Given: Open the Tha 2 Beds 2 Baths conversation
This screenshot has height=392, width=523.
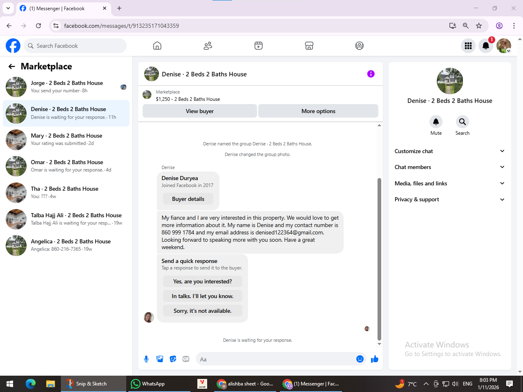Looking at the screenshot, I should (x=66, y=193).
